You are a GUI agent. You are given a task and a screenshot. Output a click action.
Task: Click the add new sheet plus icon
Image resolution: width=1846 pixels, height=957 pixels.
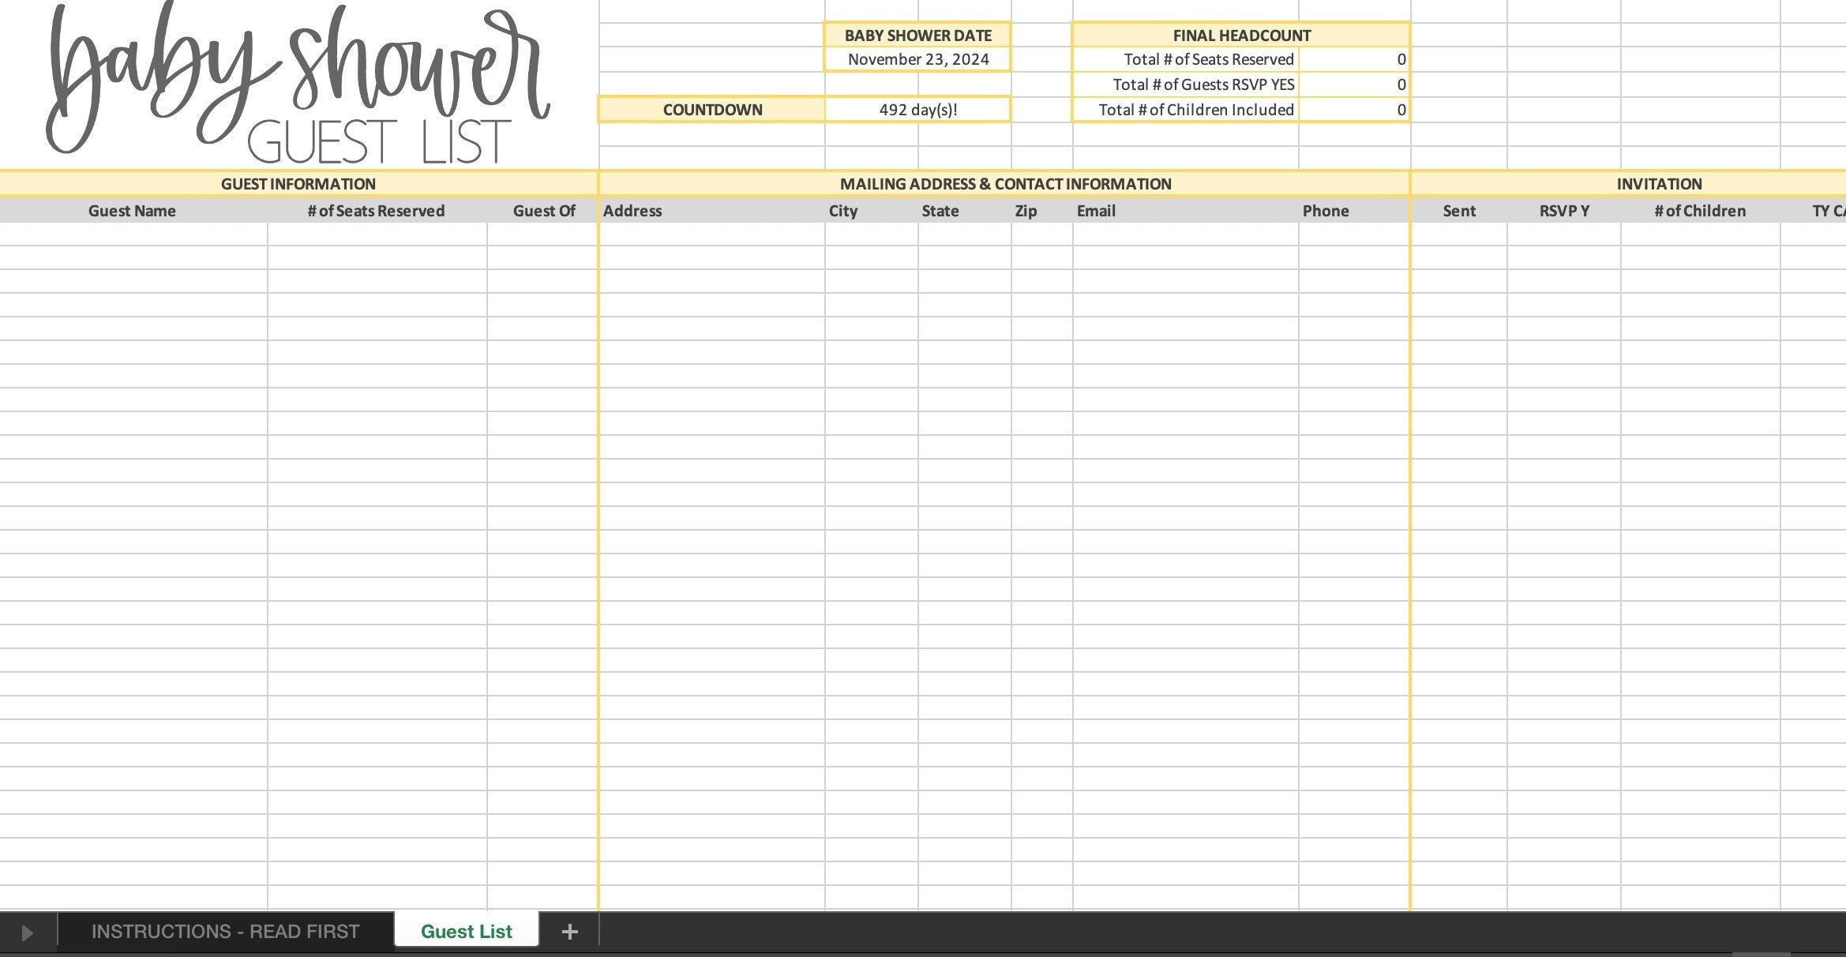pos(569,932)
